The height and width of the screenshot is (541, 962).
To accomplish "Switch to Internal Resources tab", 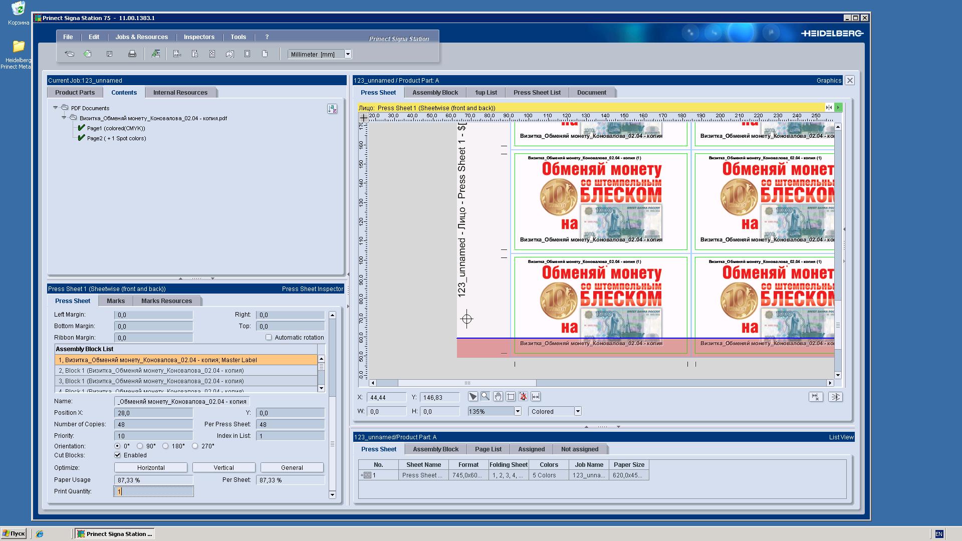I will pos(180,93).
